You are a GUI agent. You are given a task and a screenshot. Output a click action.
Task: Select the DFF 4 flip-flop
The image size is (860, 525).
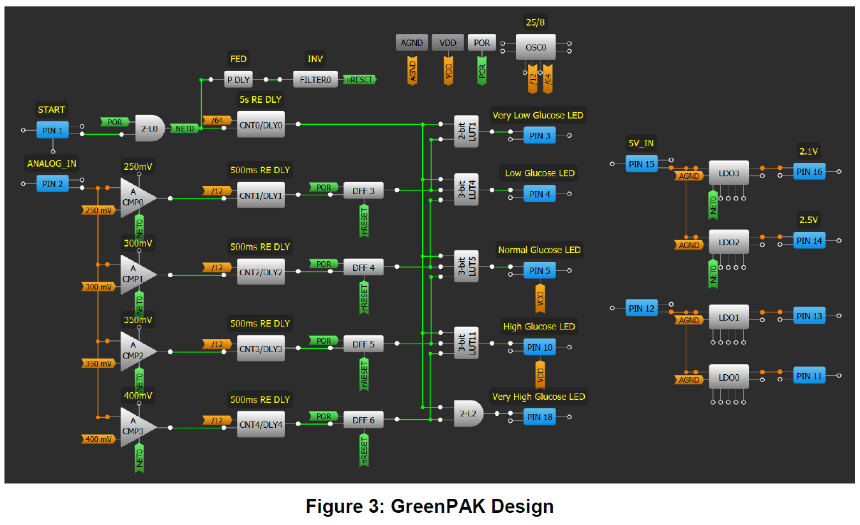pos(364,267)
